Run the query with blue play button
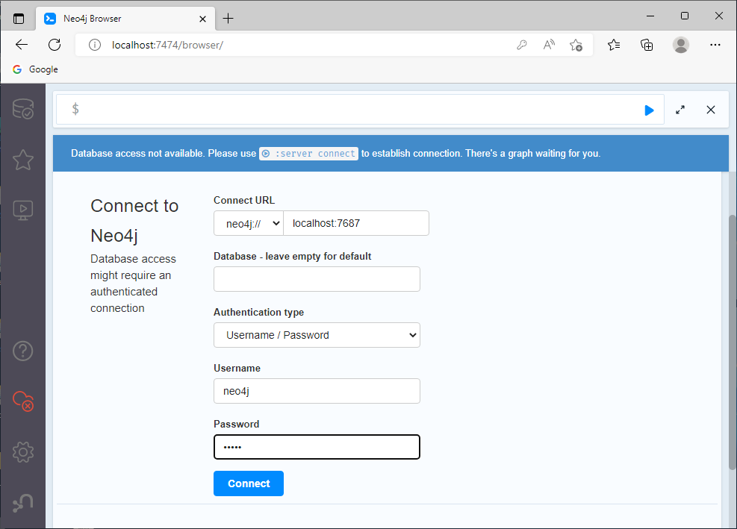737x529 pixels. point(649,110)
